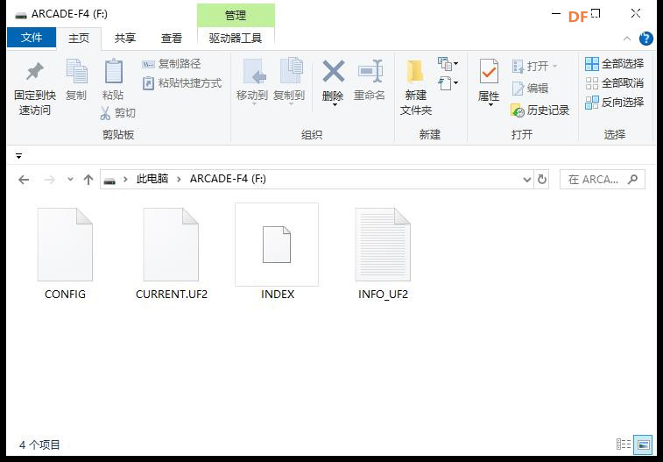The image size is (663, 462).
Task: Open the Quick Access Toolbar customize dropdown
Action: (x=18, y=156)
